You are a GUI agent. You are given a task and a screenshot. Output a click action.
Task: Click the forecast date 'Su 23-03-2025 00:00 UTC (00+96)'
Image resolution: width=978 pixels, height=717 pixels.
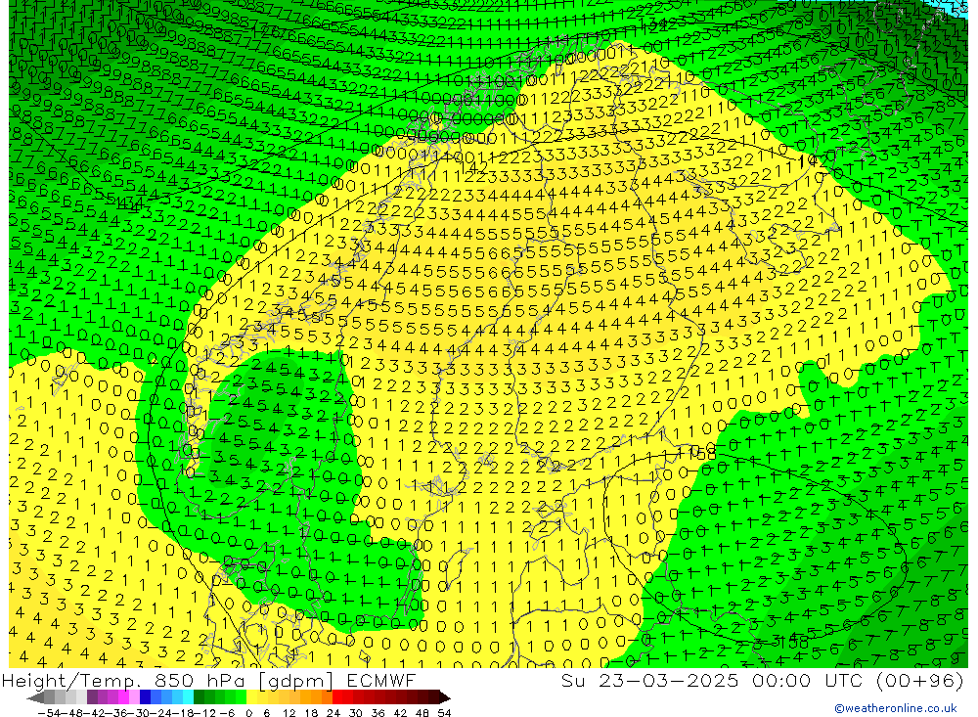click(762, 680)
